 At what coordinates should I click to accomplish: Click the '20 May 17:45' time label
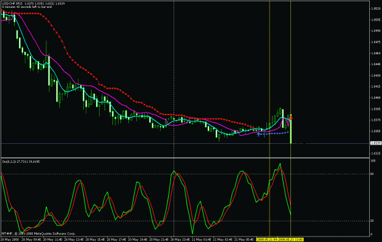[x=116, y=240]
